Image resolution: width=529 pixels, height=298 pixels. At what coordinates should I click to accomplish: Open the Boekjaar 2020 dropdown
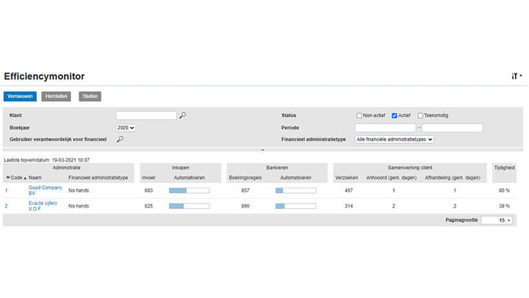[126, 128]
